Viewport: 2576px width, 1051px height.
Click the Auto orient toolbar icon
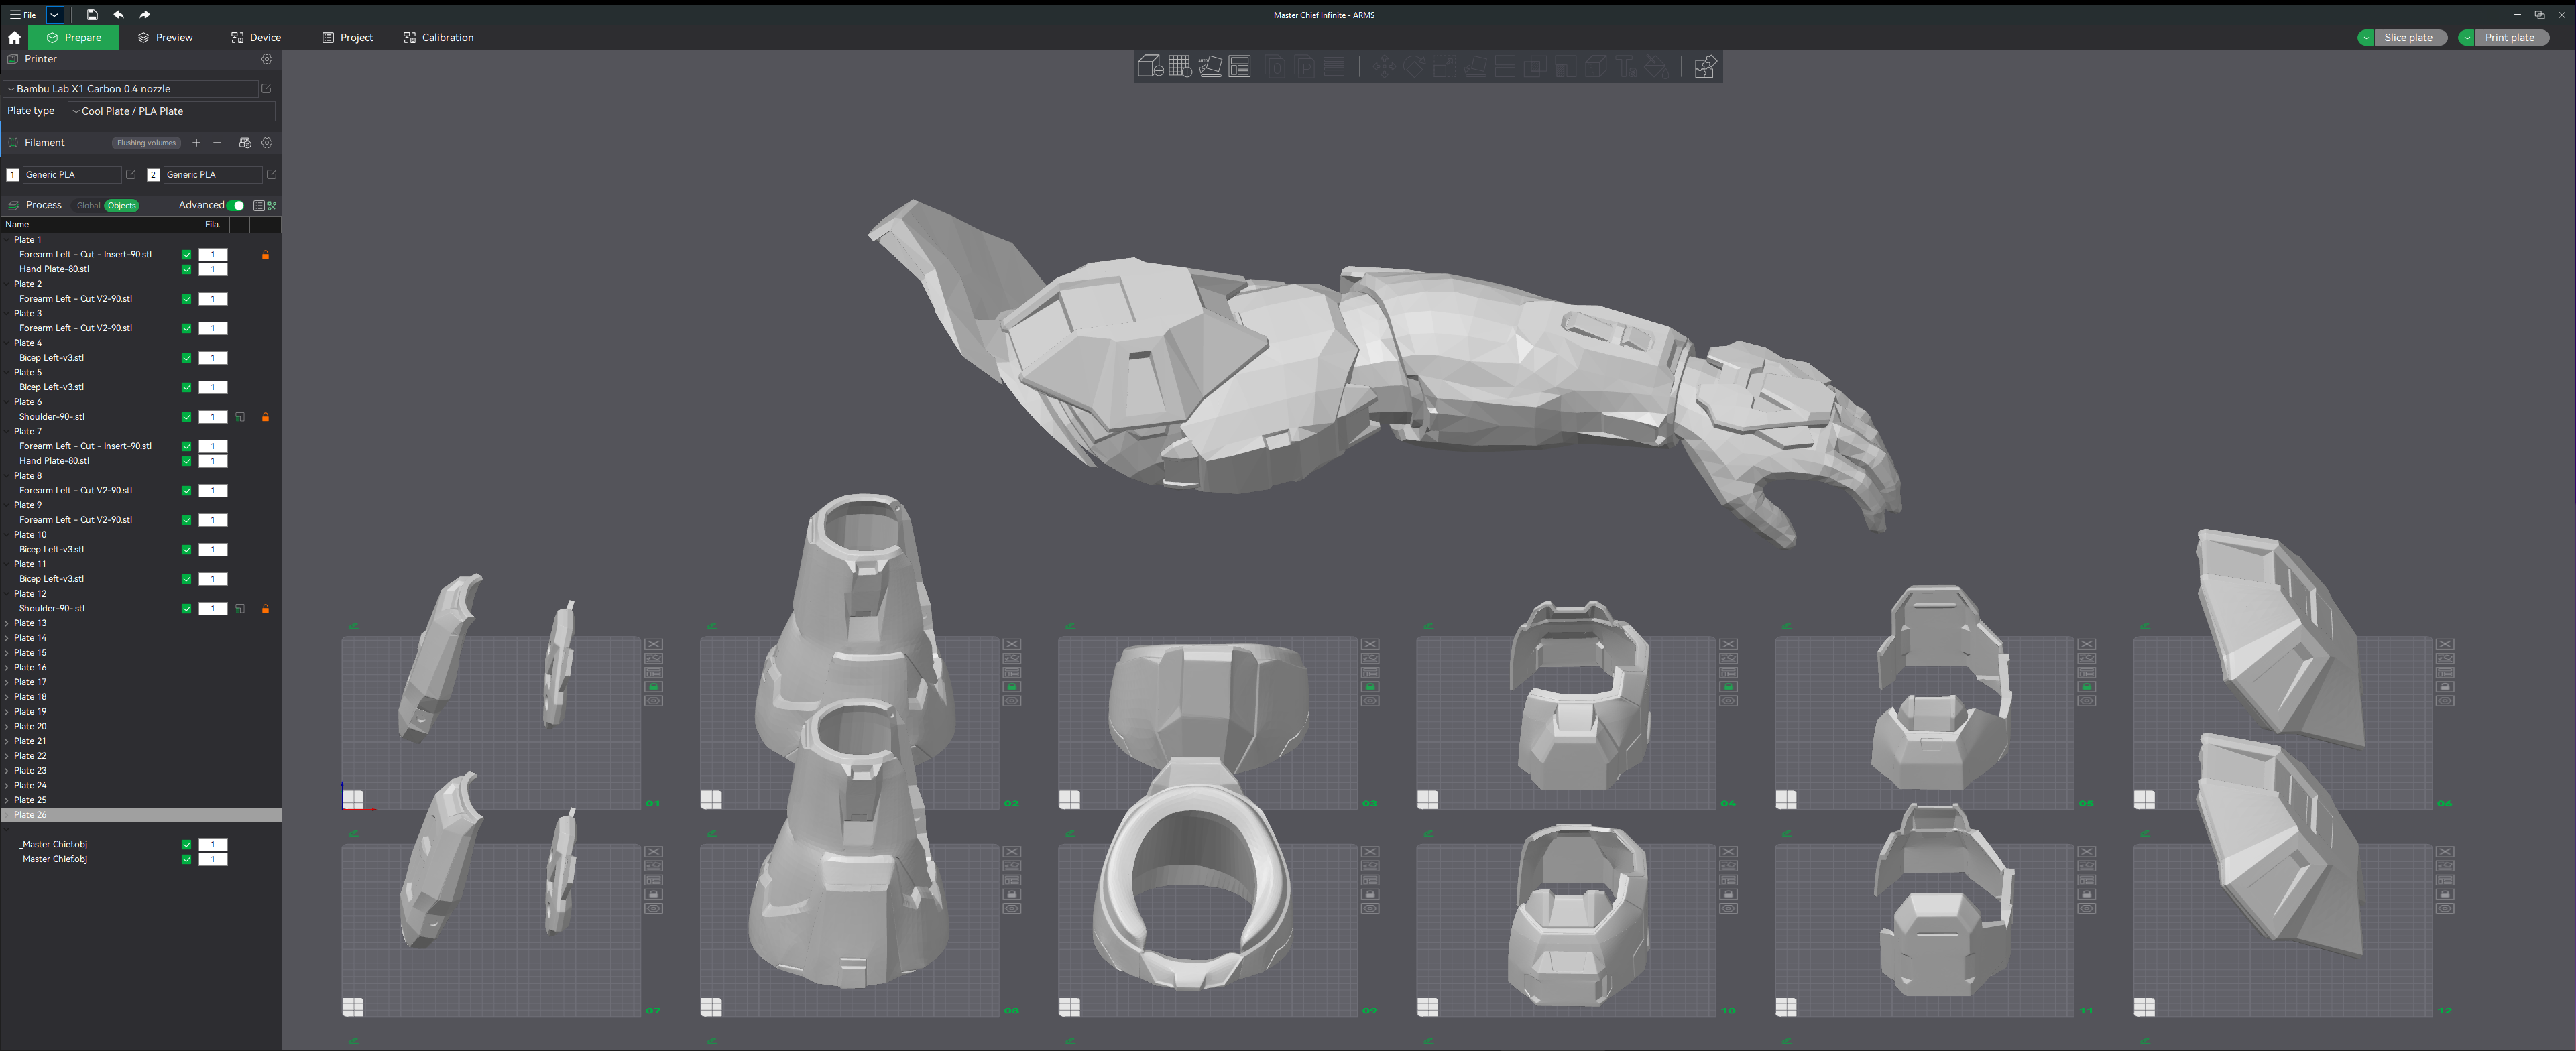point(1210,66)
